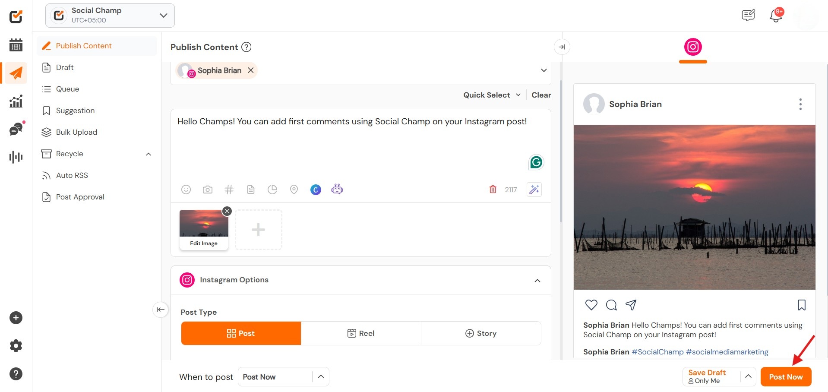Click the Post Now button

(x=786, y=377)
